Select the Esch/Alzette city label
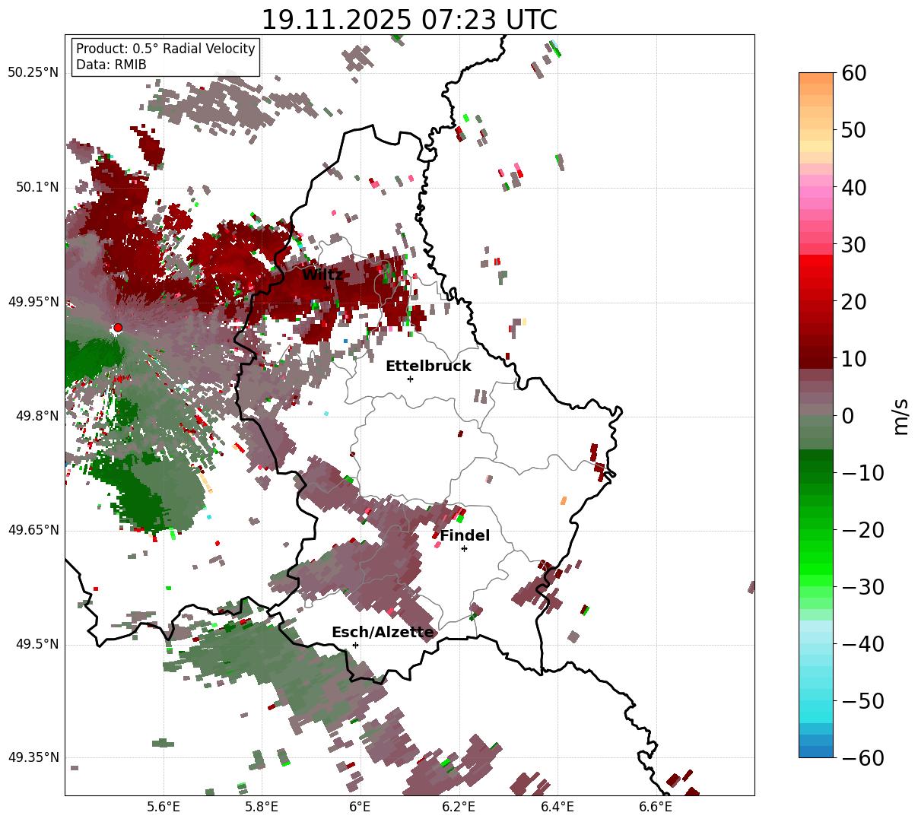The height and width of the screenshot is (822, 918). 383,633
